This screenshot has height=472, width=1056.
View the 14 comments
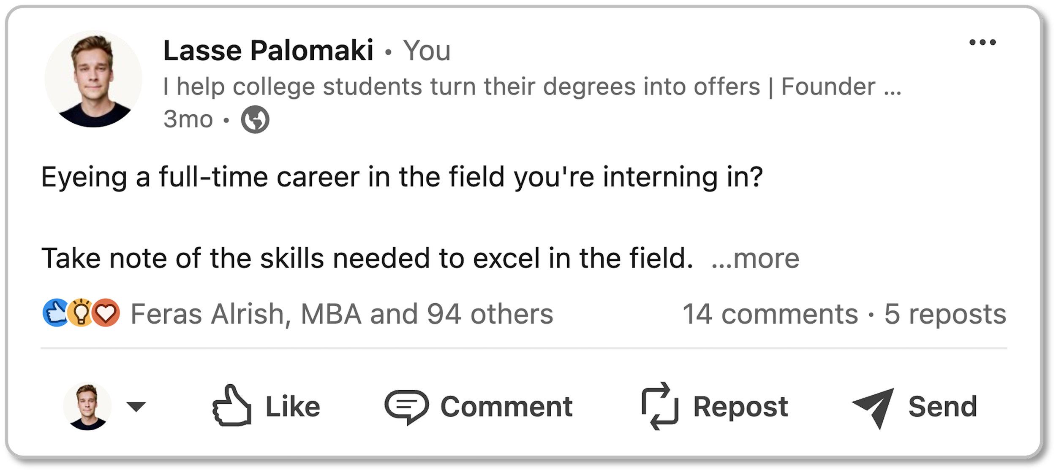point(770,314)
